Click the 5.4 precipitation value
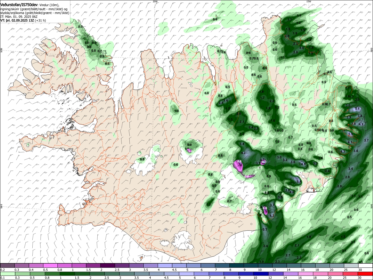The image size is (373, 280). click(x=299, y=181)
